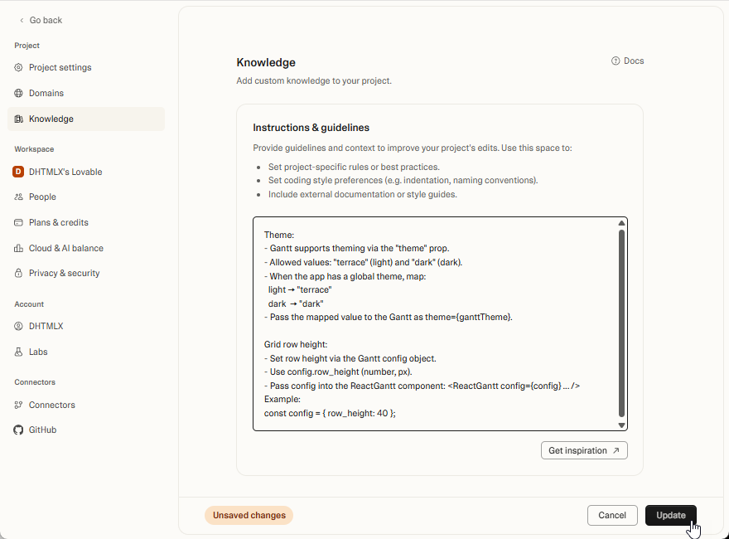Viewport: 729px width, 539px height.
Task: Click the GitHub connector icon
Action: tap(18, 430)
